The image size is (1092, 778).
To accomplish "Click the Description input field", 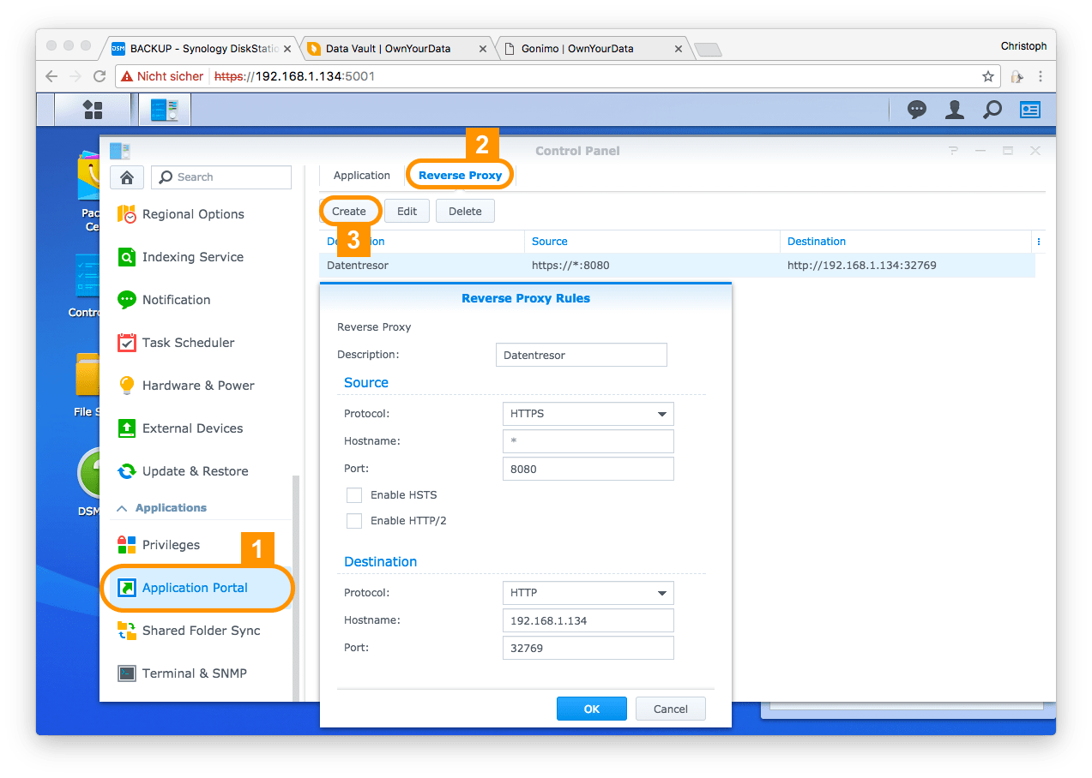I will pos(581,355).
